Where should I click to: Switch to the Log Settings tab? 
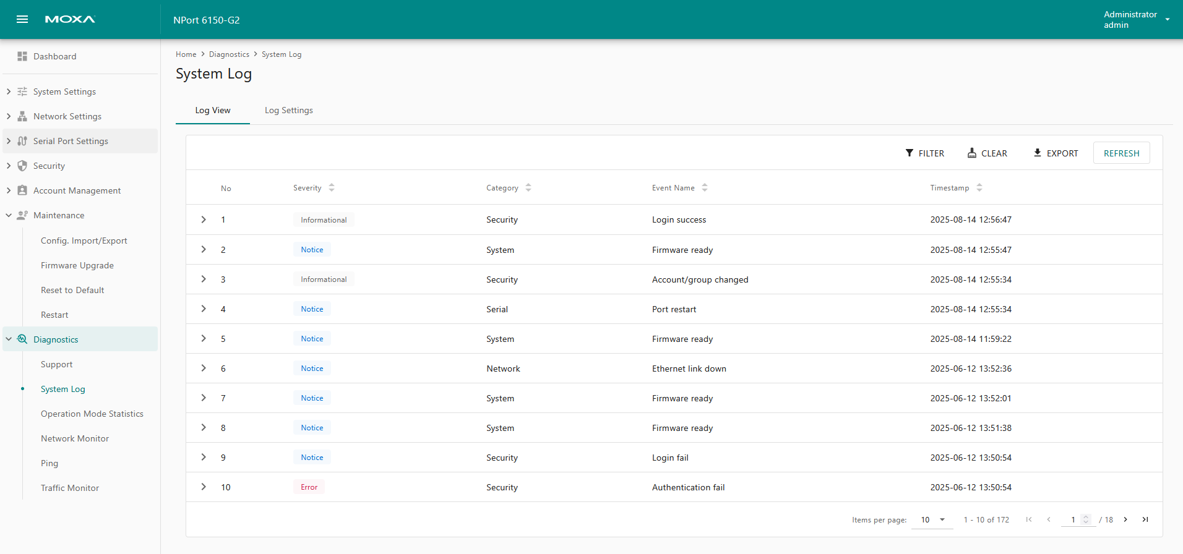pos(288,110)
